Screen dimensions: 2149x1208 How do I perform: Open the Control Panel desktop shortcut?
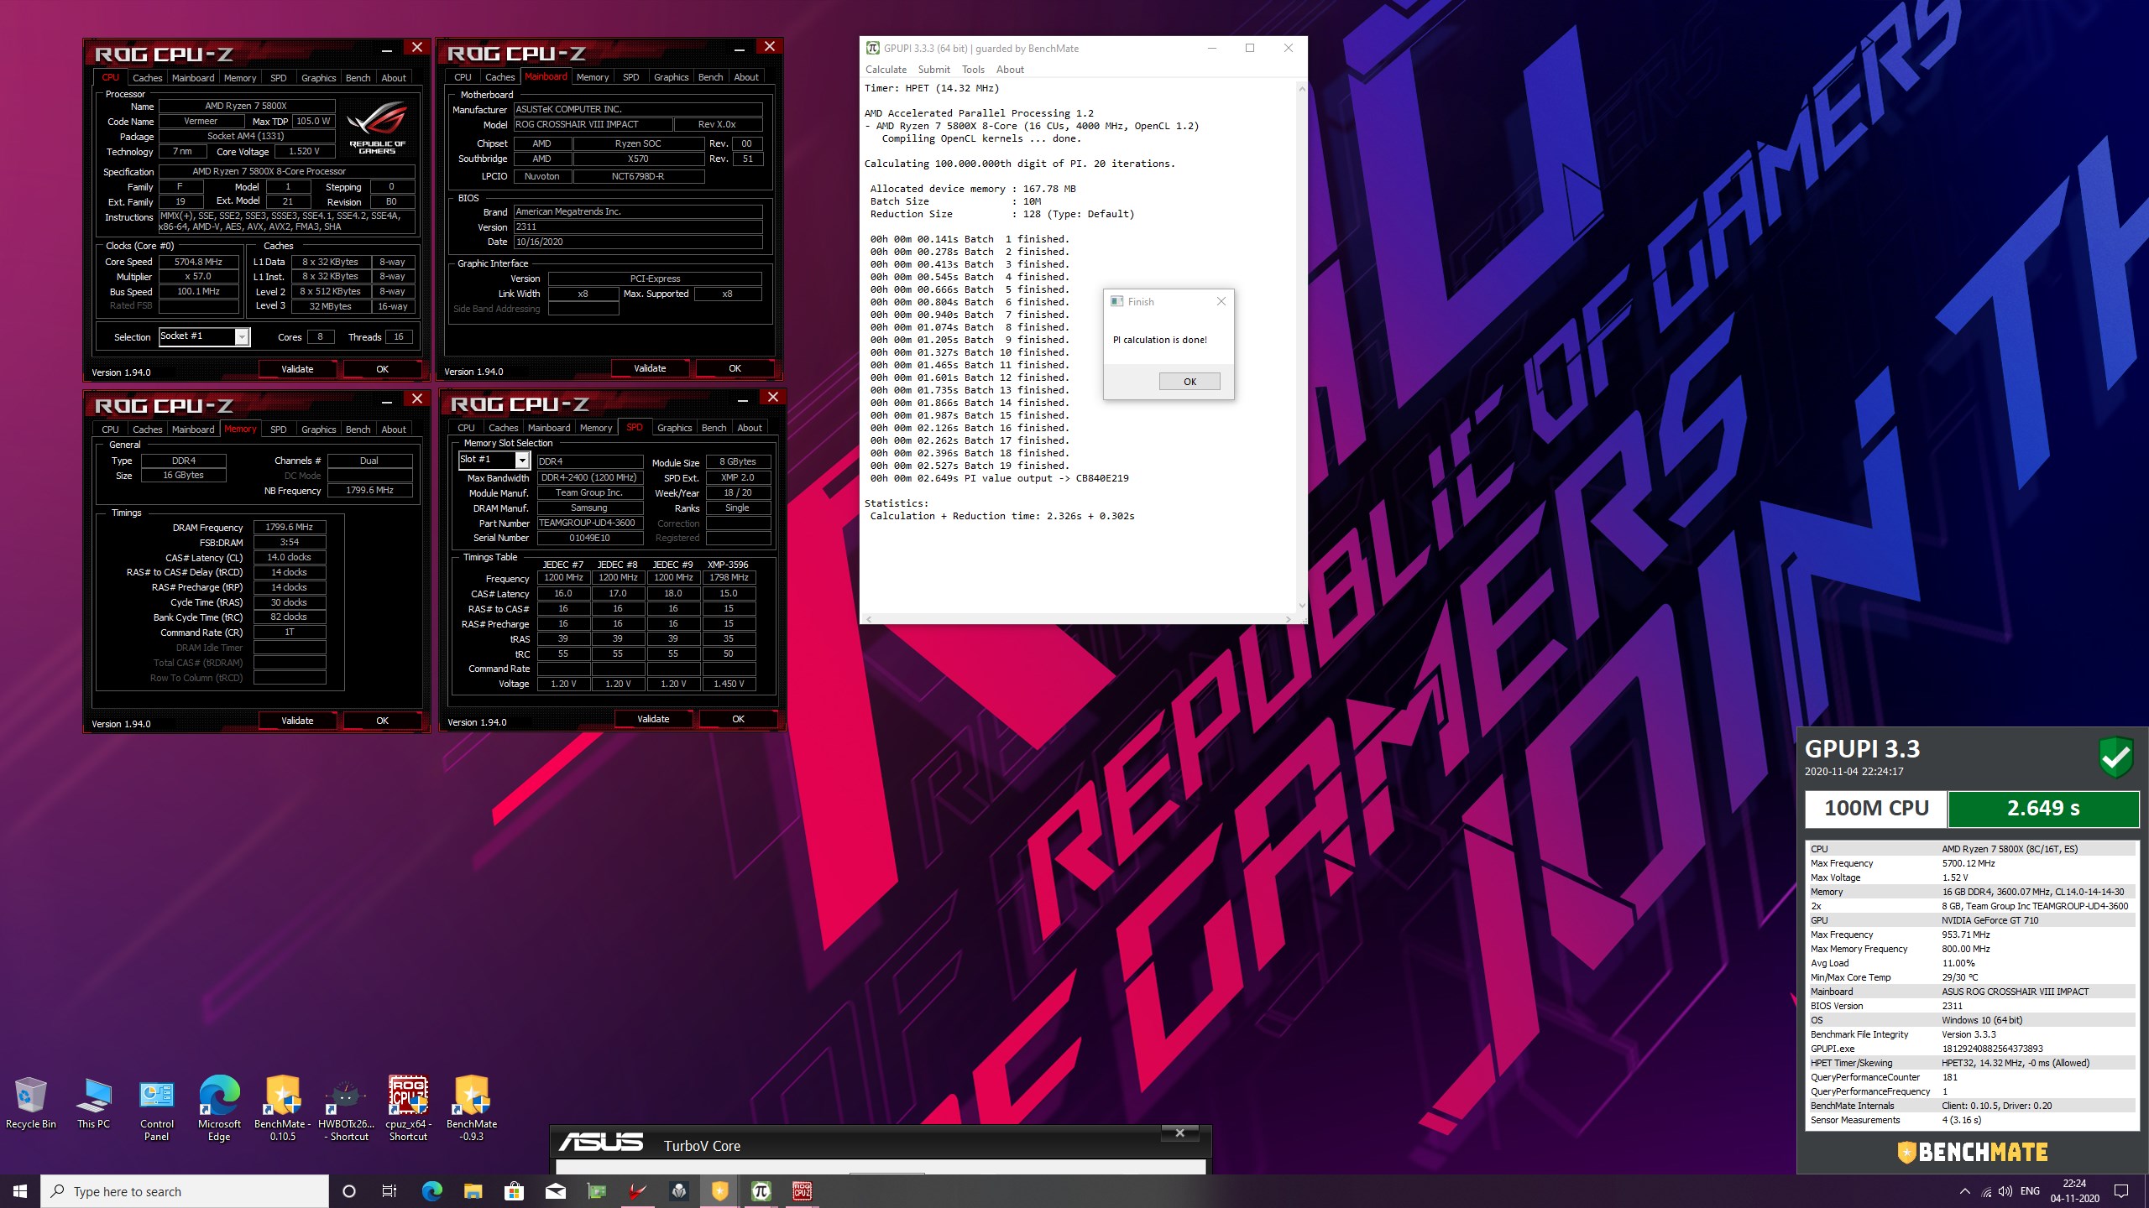[x=157, y=1109]
